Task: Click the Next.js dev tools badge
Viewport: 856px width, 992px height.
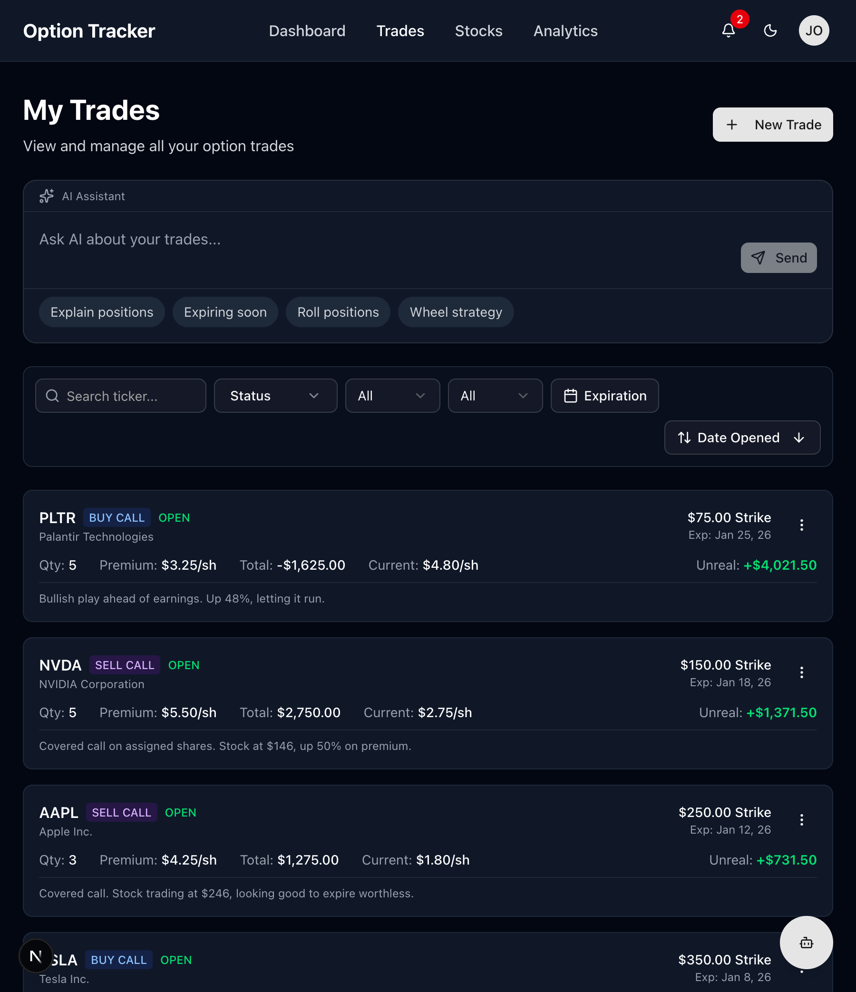Action: coord(36,956)
